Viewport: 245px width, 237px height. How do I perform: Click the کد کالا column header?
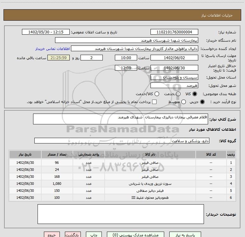point(211,155)
